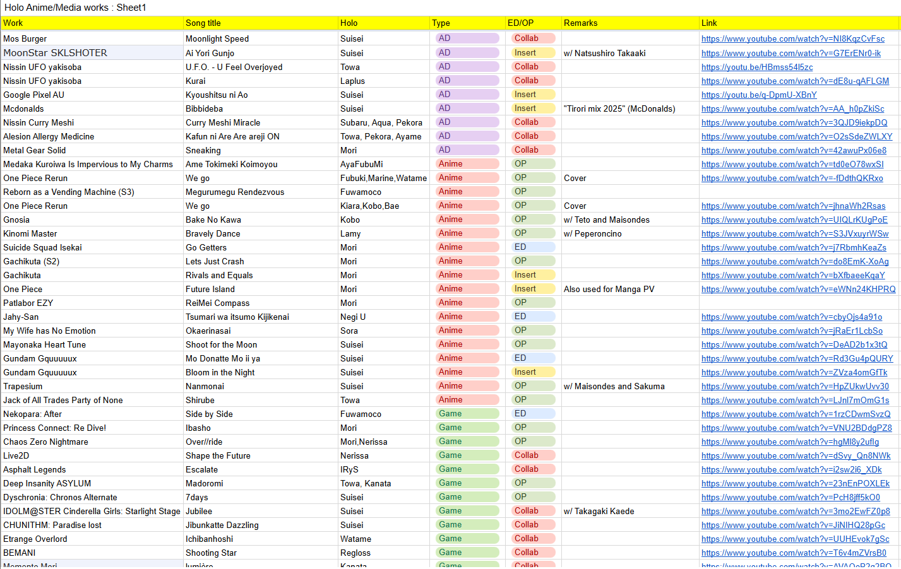Open Collab chip for Mos Burger row

click(533, 38)
